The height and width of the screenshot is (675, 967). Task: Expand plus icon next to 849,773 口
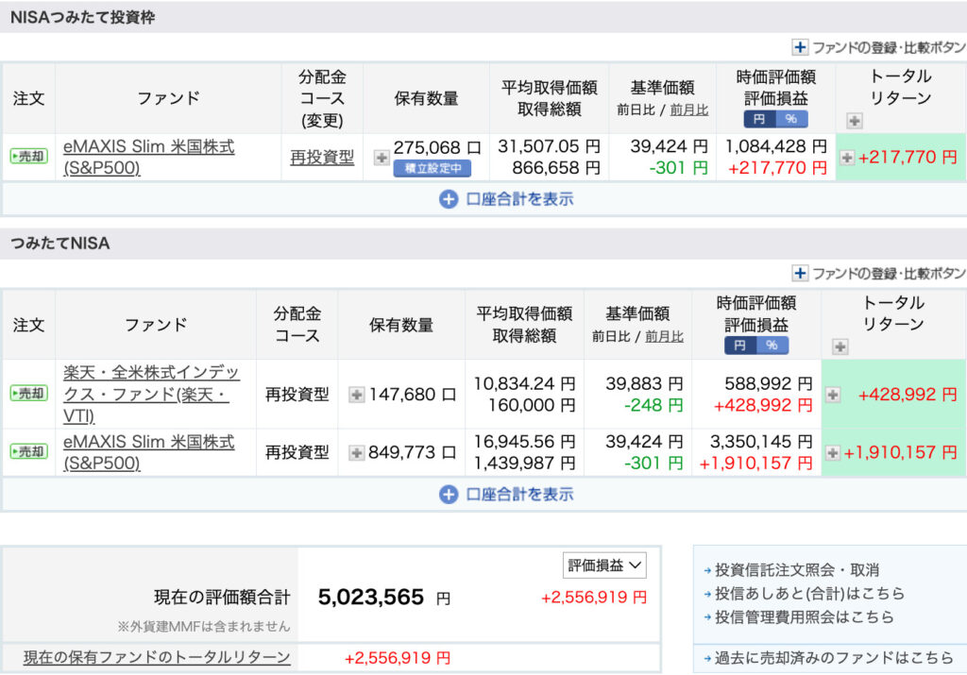point(357,453)
